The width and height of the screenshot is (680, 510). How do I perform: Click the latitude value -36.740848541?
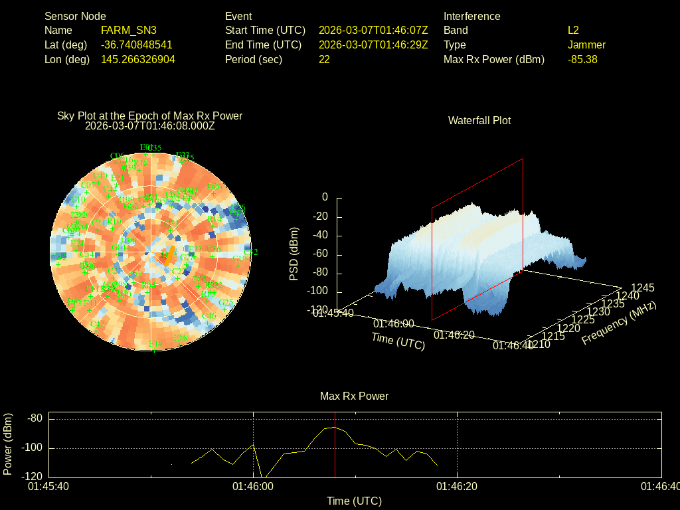(x=137, y=44)
